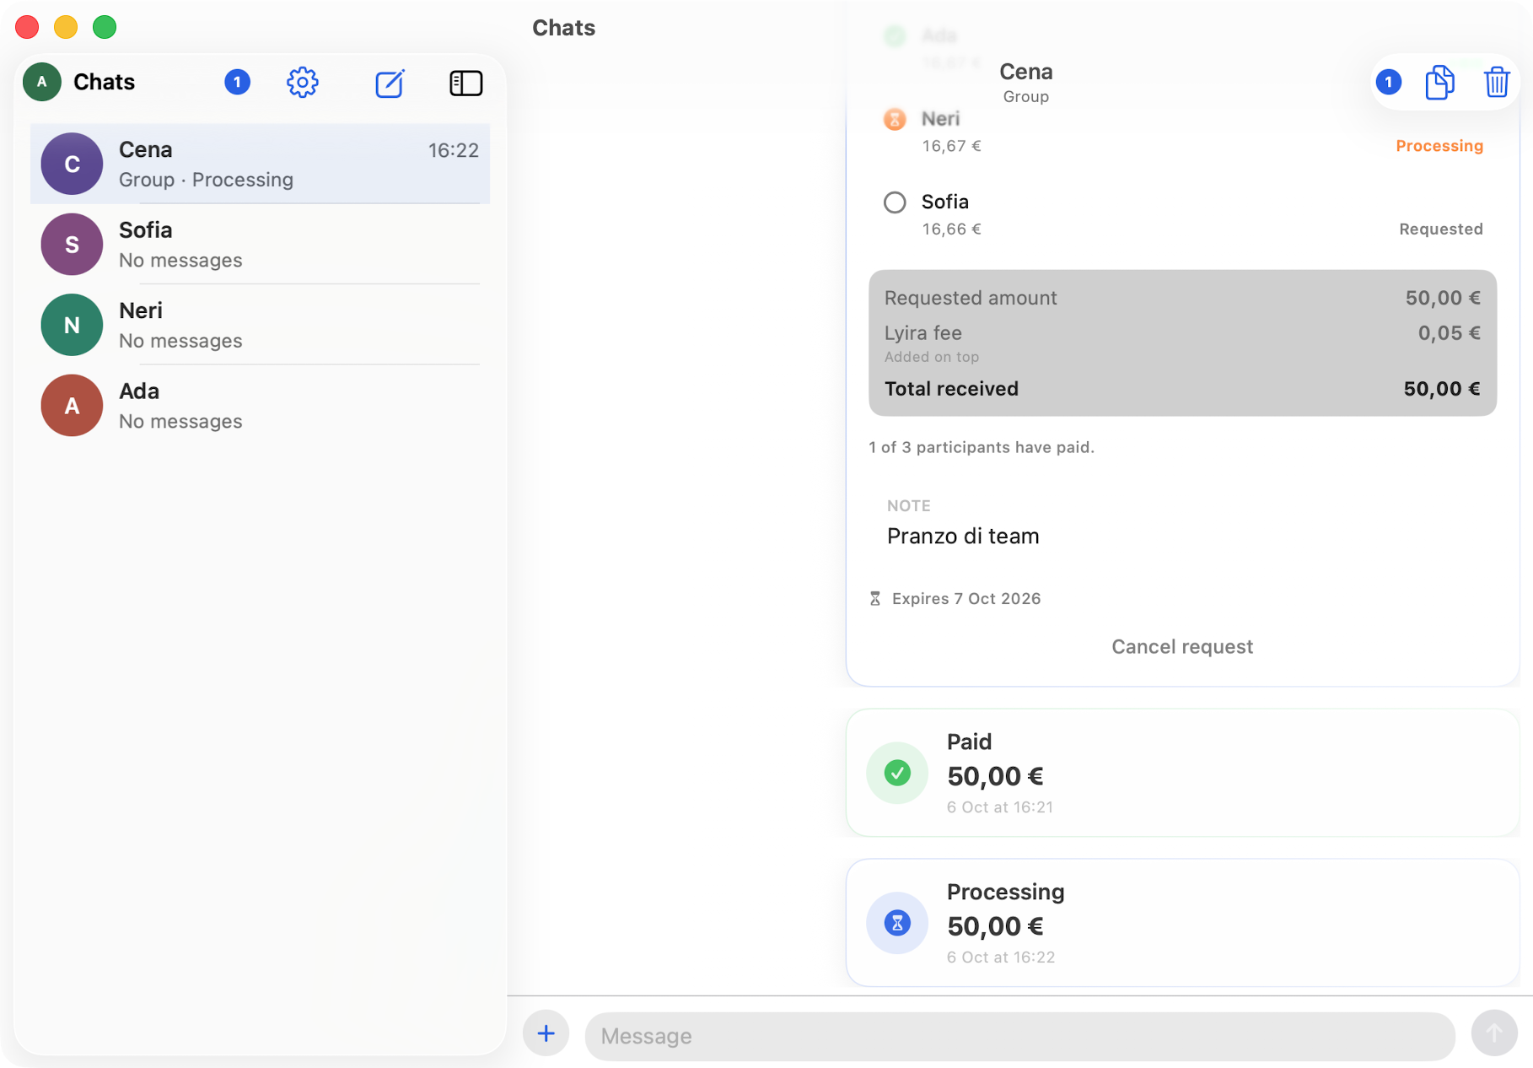Viewport: 1533px width, 1068px height.
Task: Click the hourglass icon on the Processing card
Action: [x=897, y=923]
